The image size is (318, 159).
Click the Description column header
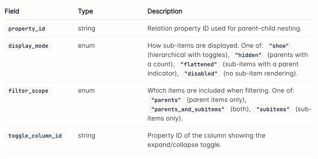point(165,11)
